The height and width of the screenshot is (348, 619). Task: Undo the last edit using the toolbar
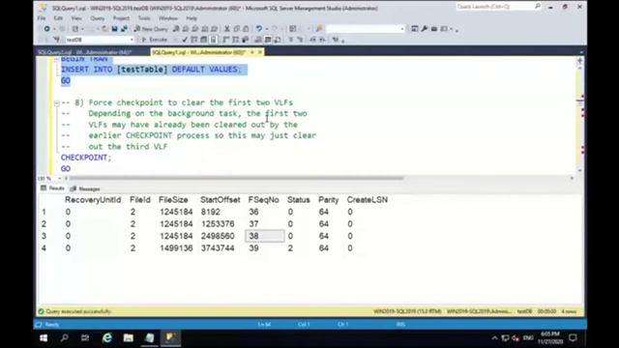[x=258, y=29]
